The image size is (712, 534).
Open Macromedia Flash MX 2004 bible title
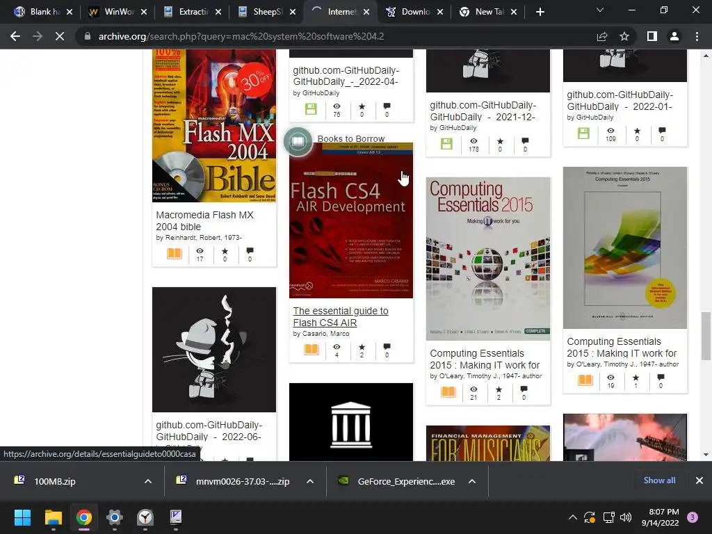pyautogui.click(x=205, y=220)
